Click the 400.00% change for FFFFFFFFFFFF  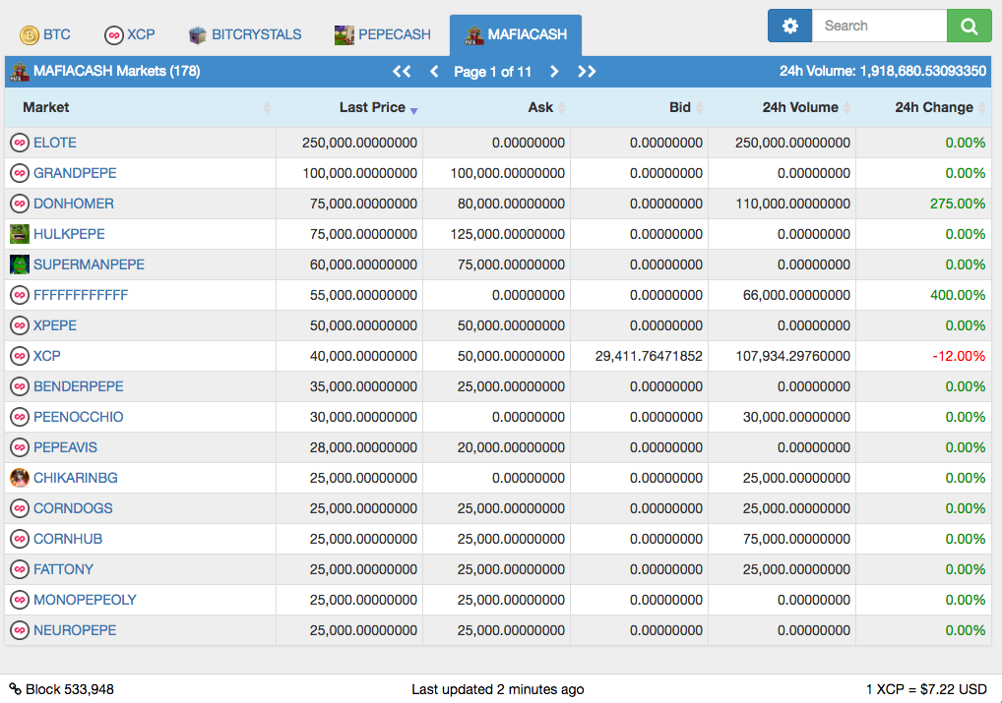coord(958,295)
